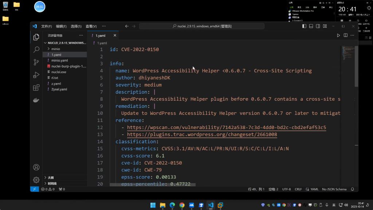
Task: Open the 查看(V) menu
Action: pos(91,26)
